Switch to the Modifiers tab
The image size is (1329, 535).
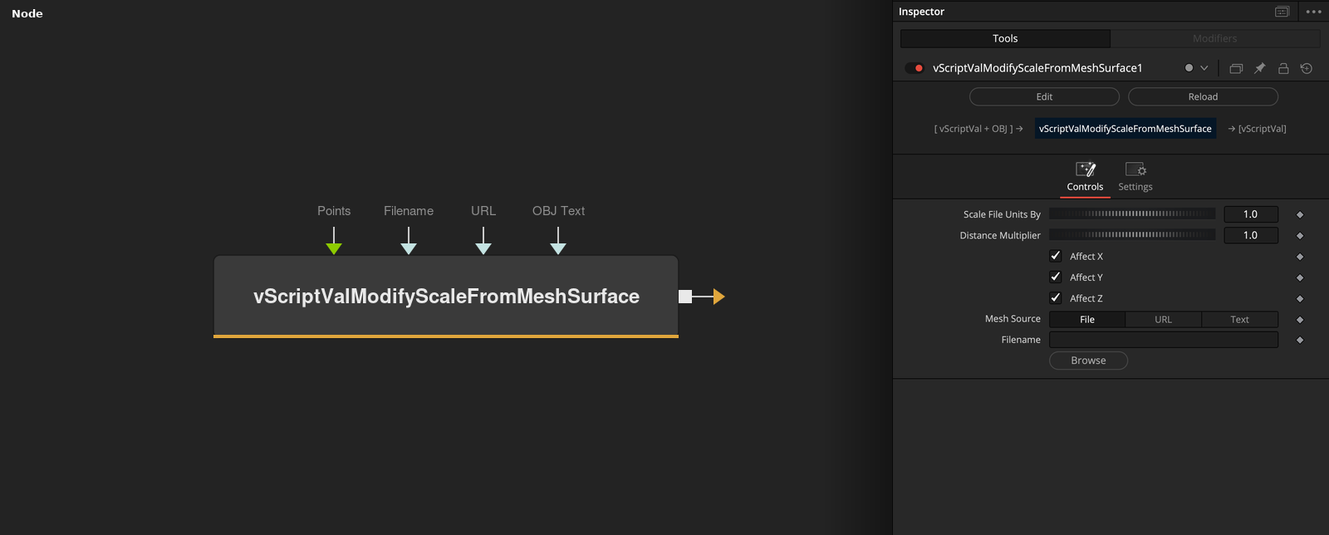click(1215, 38)
